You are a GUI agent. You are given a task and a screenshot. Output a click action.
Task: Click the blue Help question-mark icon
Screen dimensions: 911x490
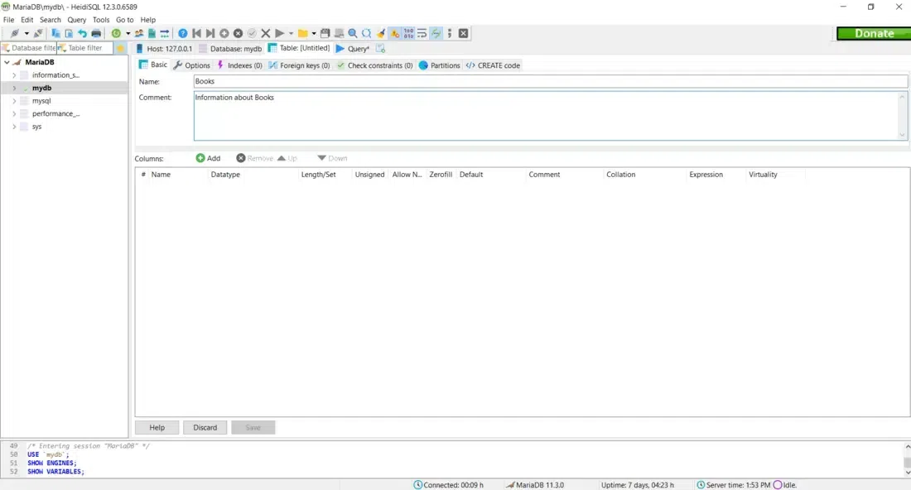pyautogui.click(x=182, y=34)
